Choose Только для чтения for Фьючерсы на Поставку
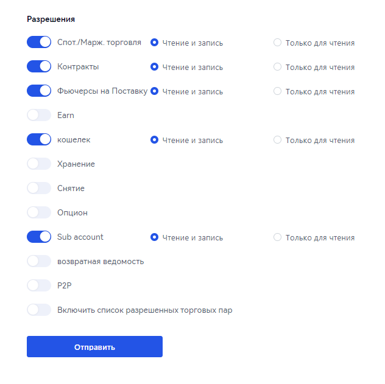This screenshot has width=385, height=384. (x=277, y=91)
